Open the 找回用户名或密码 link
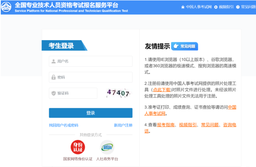256x167 pixels. coord(63,125)
